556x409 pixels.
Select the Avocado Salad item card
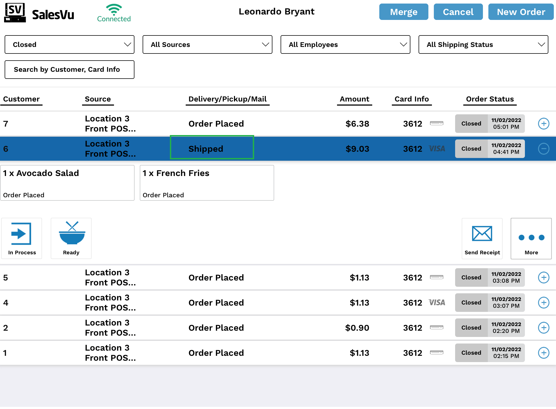67,183
